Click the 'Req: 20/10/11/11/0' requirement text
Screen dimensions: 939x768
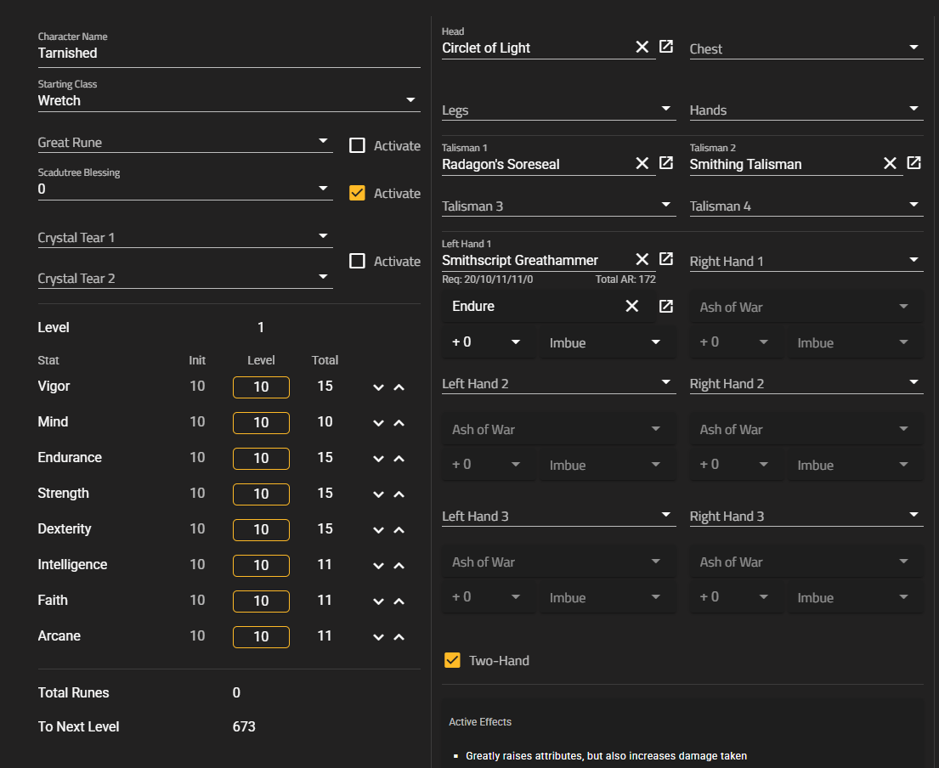[488, 280]
